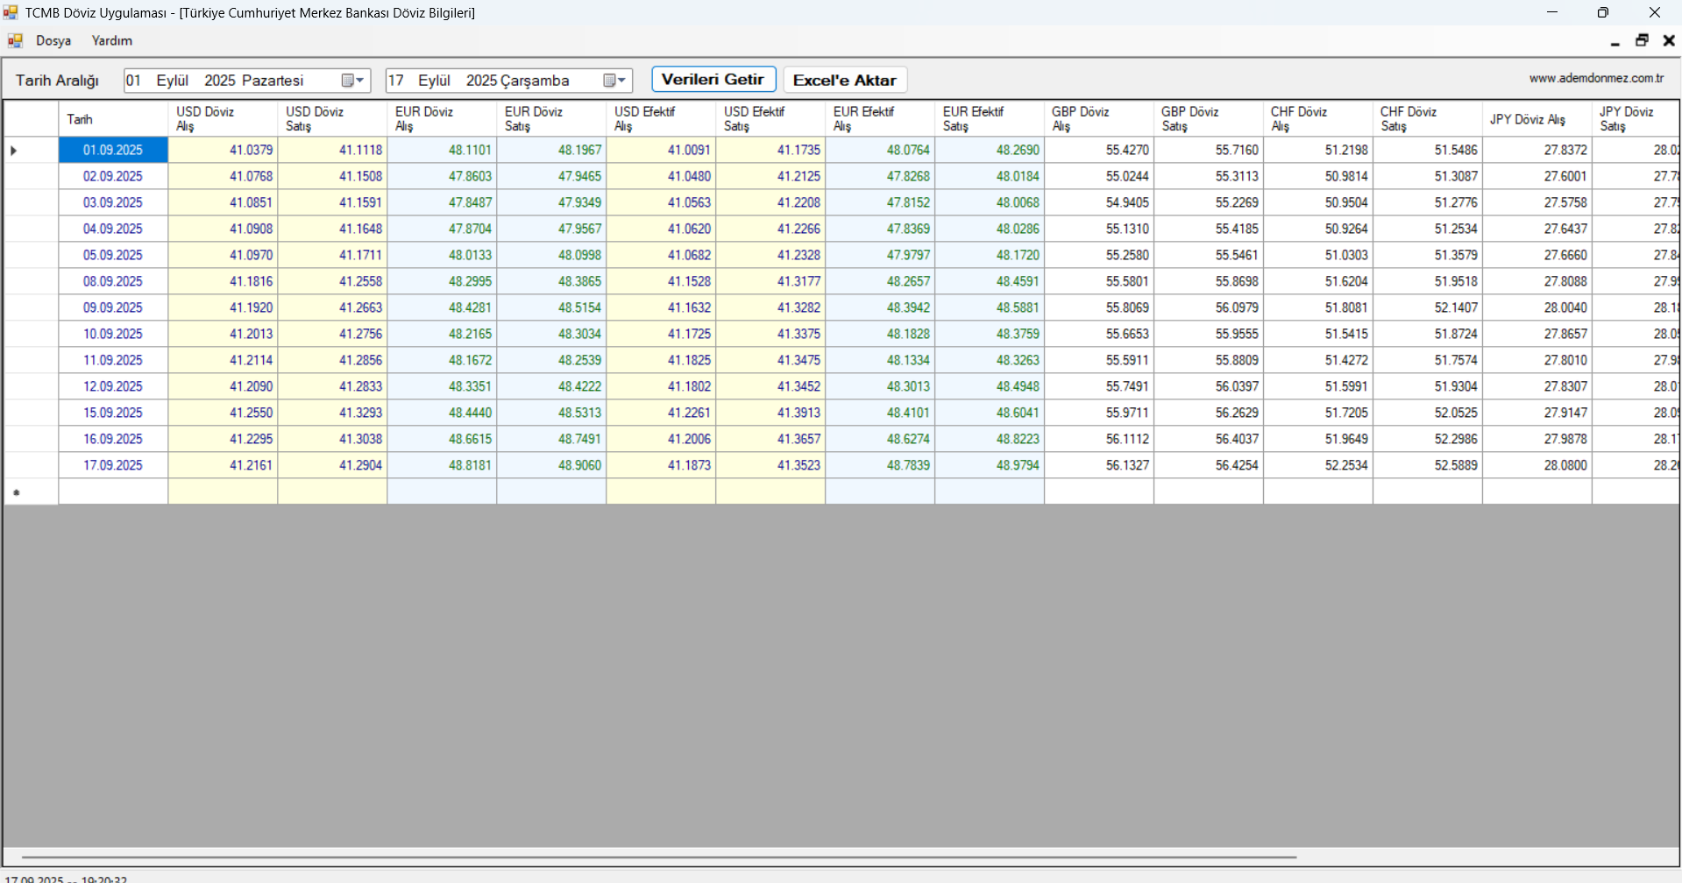The height and width of the screenshot is (883, 1682).
Task: Click EUR Döviz Alış column header
Action: click(x=442, y=119)
